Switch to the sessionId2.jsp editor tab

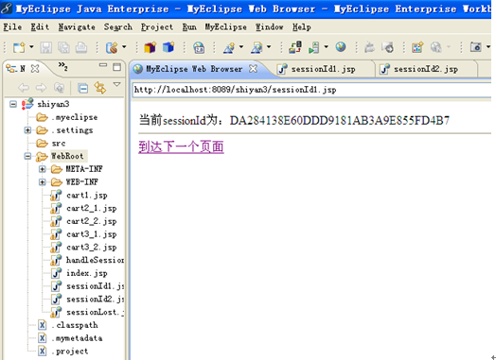426,69
